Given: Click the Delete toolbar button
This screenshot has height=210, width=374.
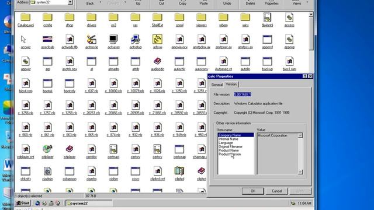Looking at the screenshot, I should tap(251, 3).
